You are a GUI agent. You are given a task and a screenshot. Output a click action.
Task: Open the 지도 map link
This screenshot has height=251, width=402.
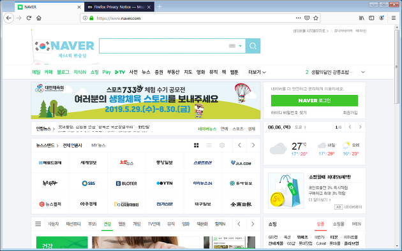(188, 72)
